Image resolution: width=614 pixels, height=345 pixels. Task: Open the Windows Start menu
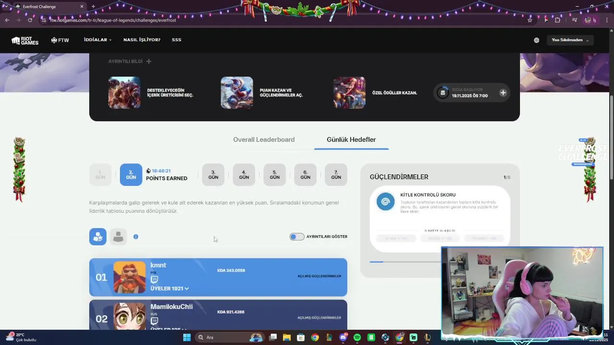click(x=187, y=337)
